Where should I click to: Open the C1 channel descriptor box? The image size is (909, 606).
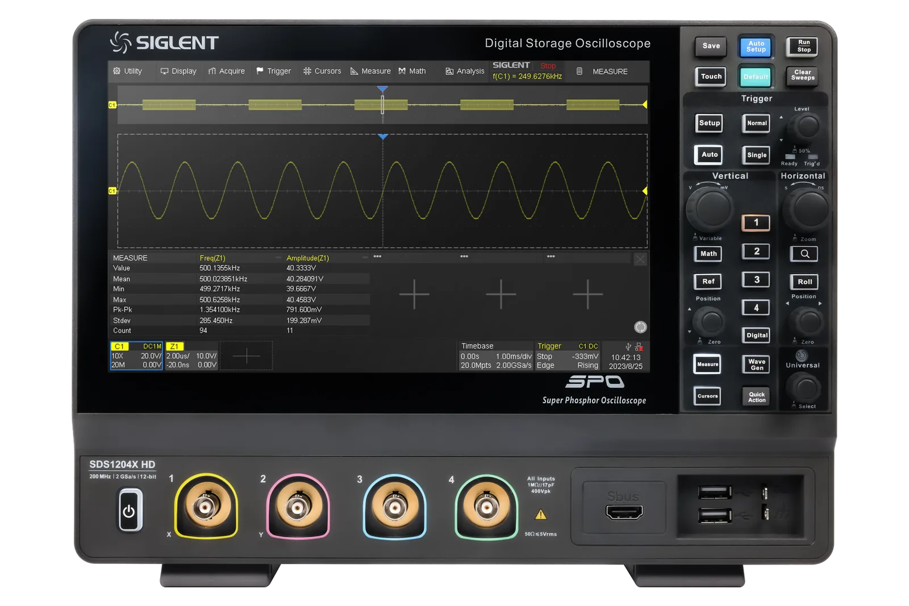(136, 356)
